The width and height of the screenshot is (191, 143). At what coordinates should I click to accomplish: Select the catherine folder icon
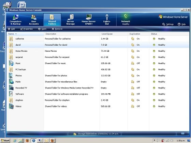tap(11, 39)
